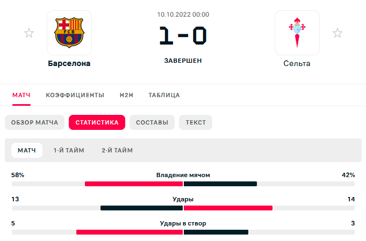The width and height of the screenshot is (366, 241).
Task: Select the СТАТИСТИКА button
Action: [x=97, y=122]
